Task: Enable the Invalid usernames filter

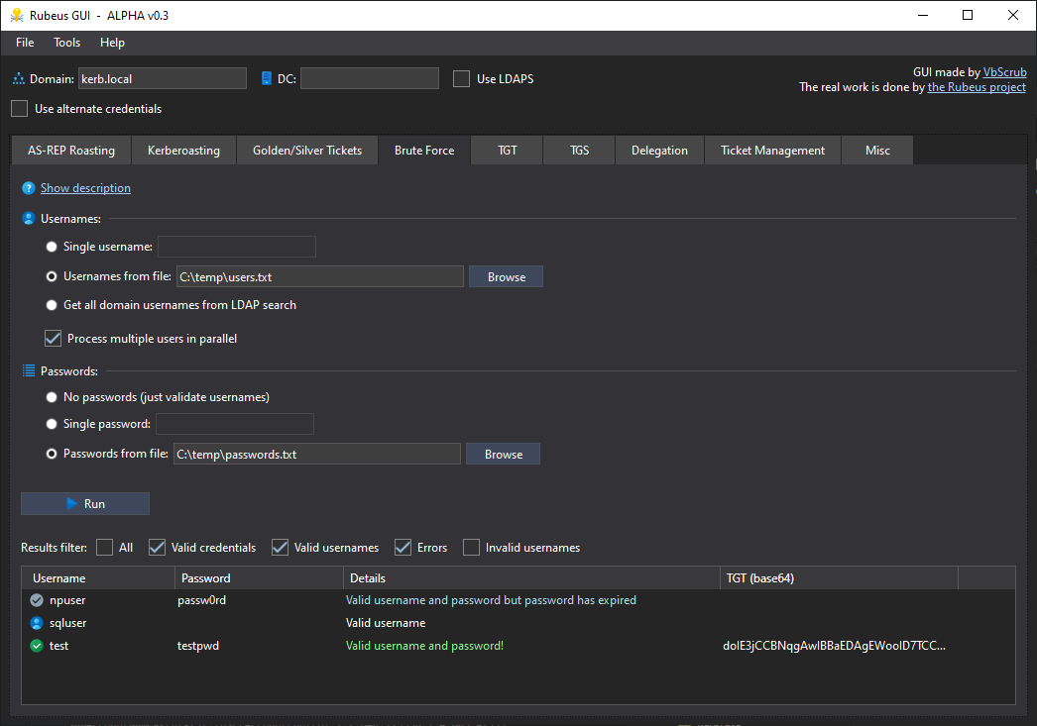Action: [x=471, y=547]
